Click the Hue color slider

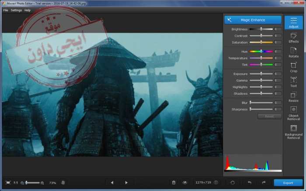pyautogui.click(x=261, y=51)
